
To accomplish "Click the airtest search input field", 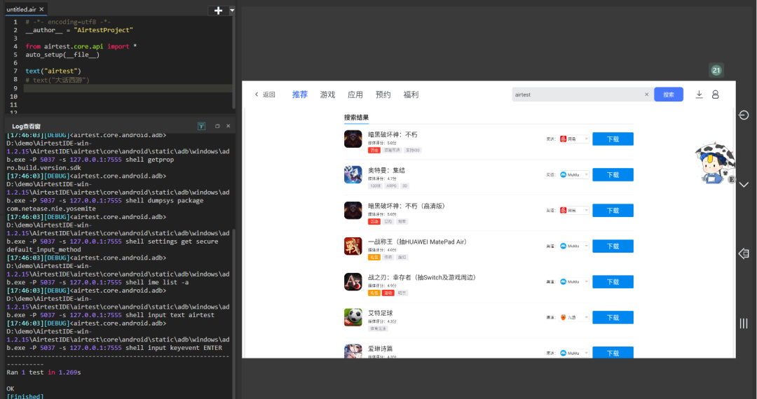I will pos(578,94).
